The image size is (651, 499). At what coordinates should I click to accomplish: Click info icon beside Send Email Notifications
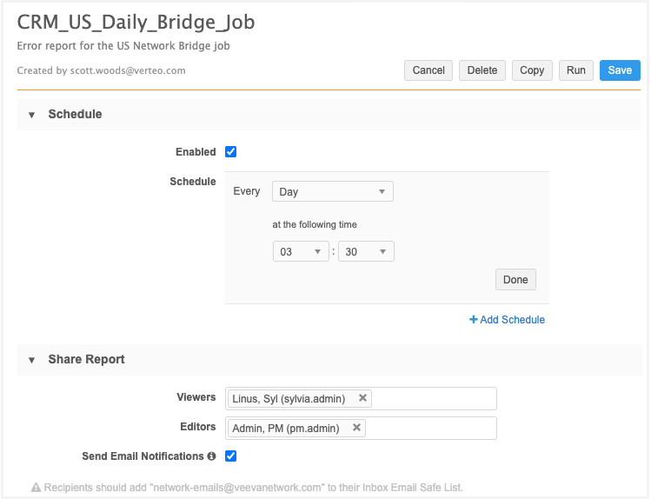coord(211,456)
